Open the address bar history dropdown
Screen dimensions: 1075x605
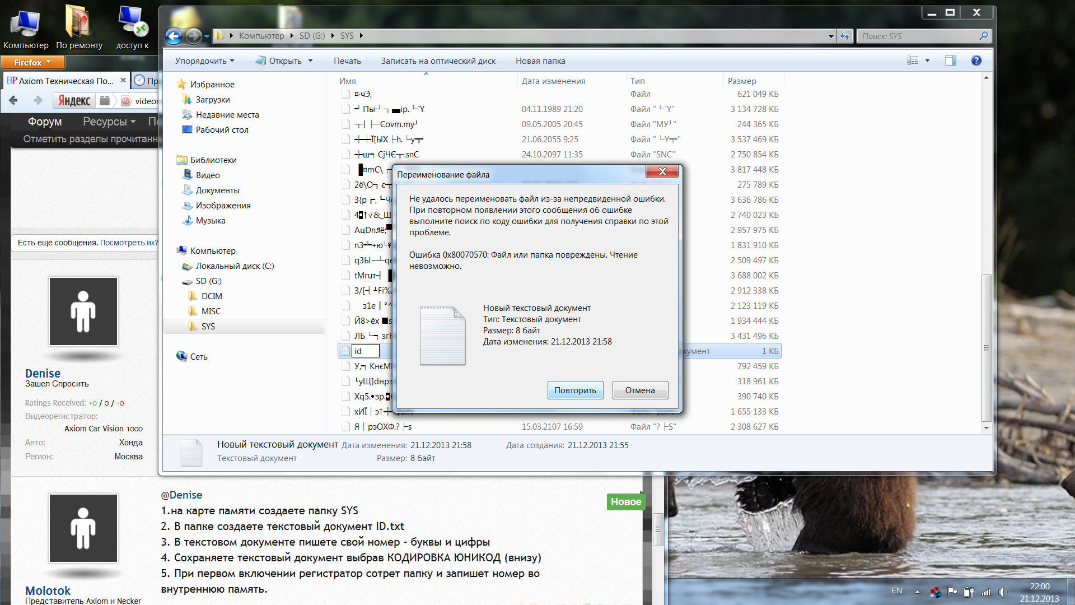(x=831, y=36)
